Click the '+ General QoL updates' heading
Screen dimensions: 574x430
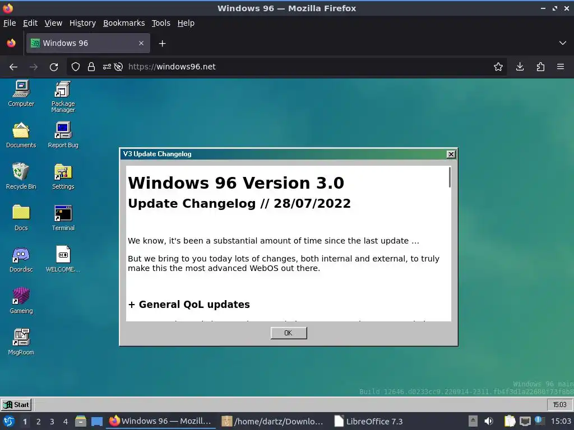click(189, 304)
